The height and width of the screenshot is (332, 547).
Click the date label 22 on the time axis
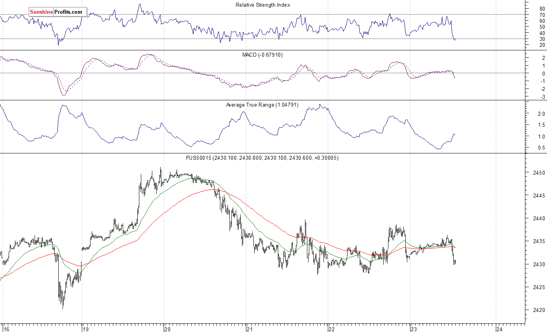331,329
